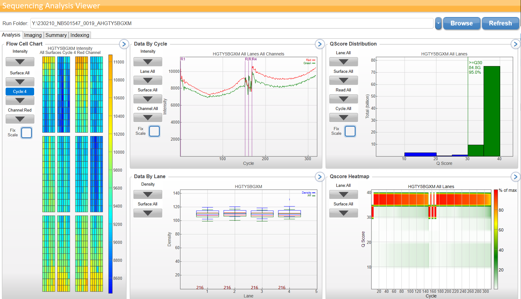The width and height of the screenshot is (521, 299).
Task: Click the HGTY5BGXM All Lanes All Channels title
Action: 248,54
